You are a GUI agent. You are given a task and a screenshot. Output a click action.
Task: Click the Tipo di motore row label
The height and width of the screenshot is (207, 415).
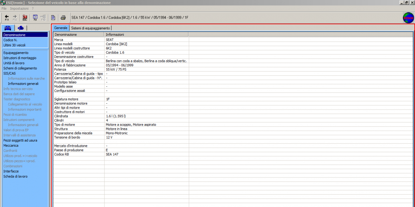pos(65,124)
